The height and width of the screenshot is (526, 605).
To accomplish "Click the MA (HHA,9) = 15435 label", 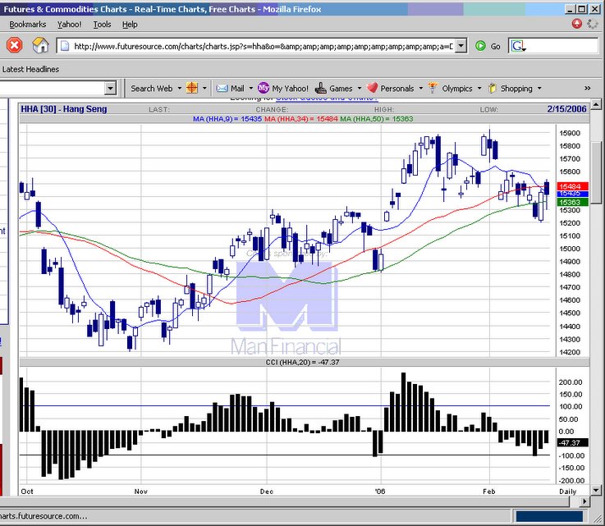I will click(227, 119).
